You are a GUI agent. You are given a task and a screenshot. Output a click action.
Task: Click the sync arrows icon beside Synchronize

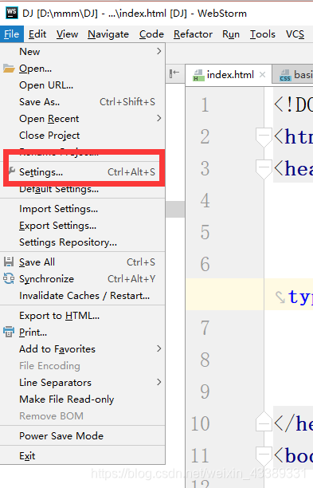pyautogui.click(x=9, y=278)
